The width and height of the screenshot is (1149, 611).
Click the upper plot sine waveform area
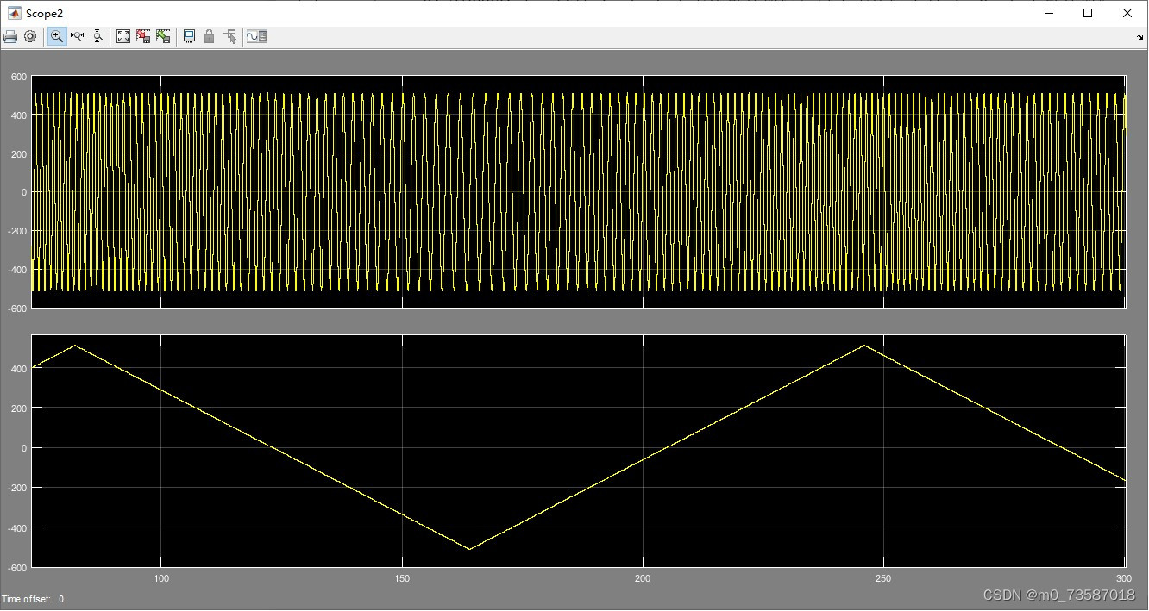point(579,191)
